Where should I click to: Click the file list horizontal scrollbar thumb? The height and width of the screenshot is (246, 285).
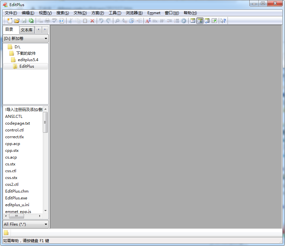[x=16, y=216]
